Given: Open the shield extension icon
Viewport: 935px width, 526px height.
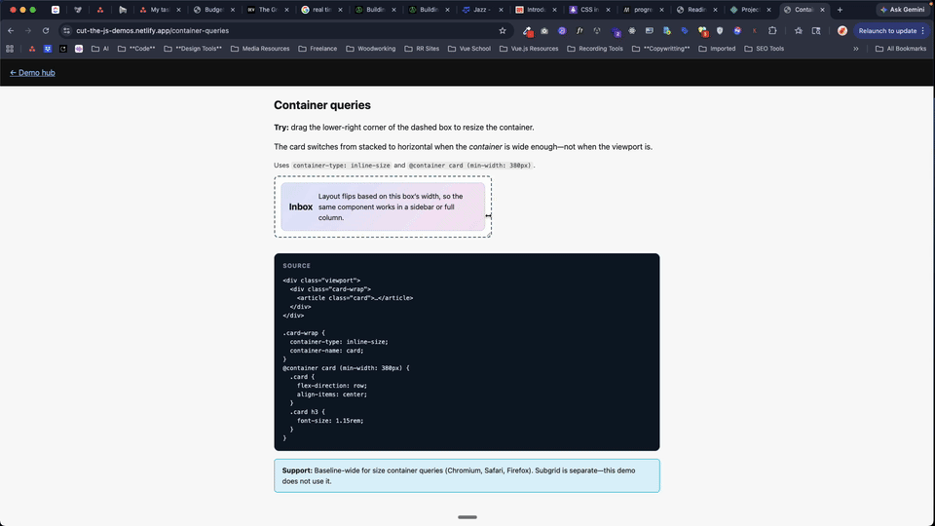Looking at the screenshot, I should pyautogui.click(x=720, y=30).
